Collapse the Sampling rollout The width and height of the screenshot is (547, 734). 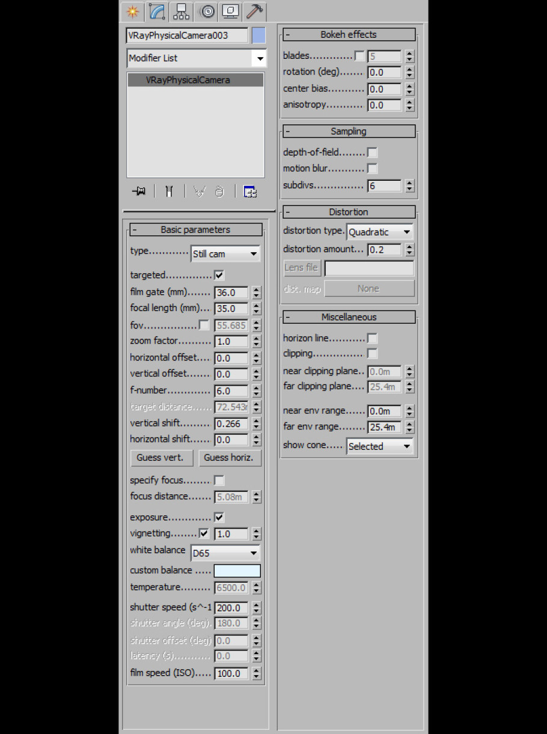349,131
